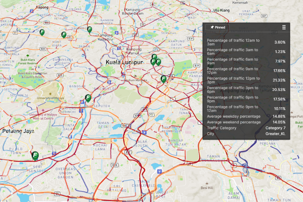Click the 12pm to 3pm traffic percentage row
Viewport: 303px width, 202px height.
pos(246,80)
